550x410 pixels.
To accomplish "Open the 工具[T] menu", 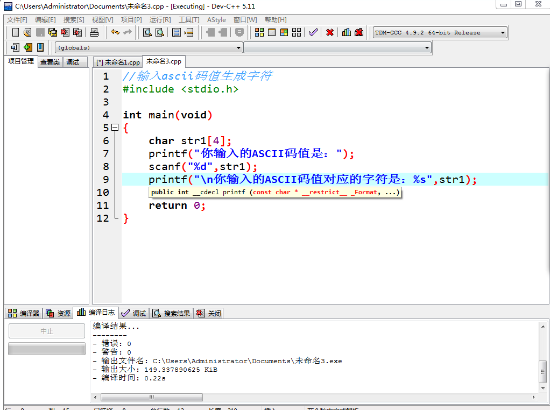I will [x=189, y=20].
